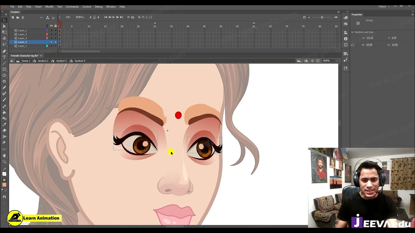Screen dimensions: 415x233
Task: Open the Window menu
Action: (111, 6)
